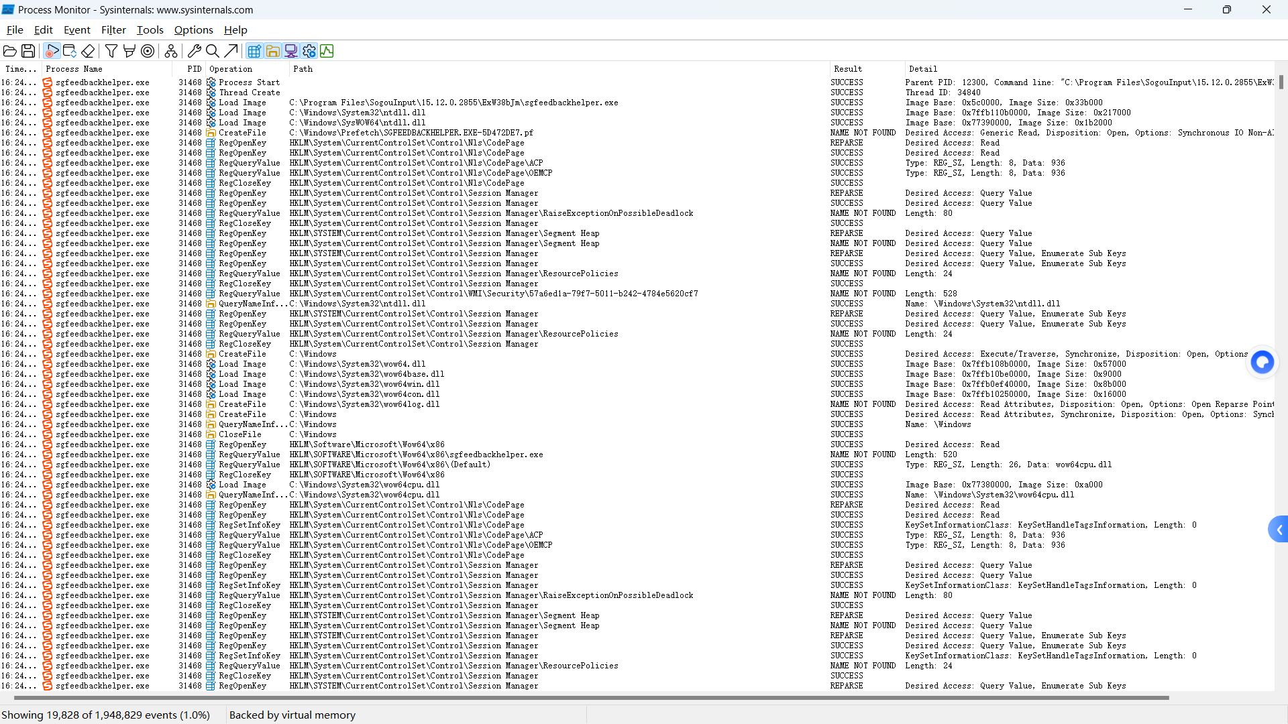Click the Process Name column header
1288x724 pixels.
[107, 69]
